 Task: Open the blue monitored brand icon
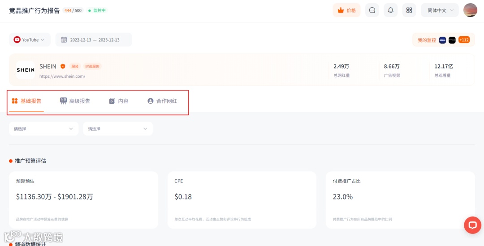tap(442, 40)
